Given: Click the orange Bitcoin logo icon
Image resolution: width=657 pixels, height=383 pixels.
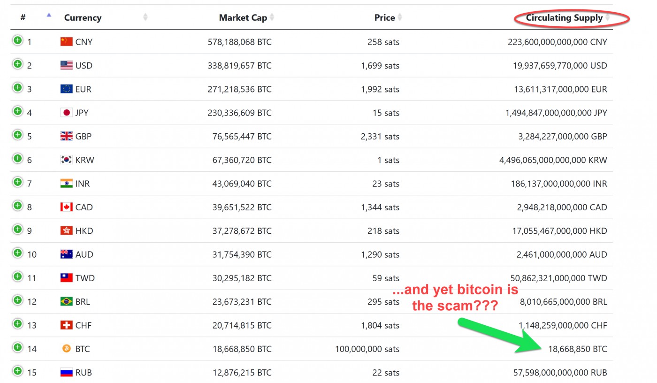Looking at the screenshot, I should point(67,349).
